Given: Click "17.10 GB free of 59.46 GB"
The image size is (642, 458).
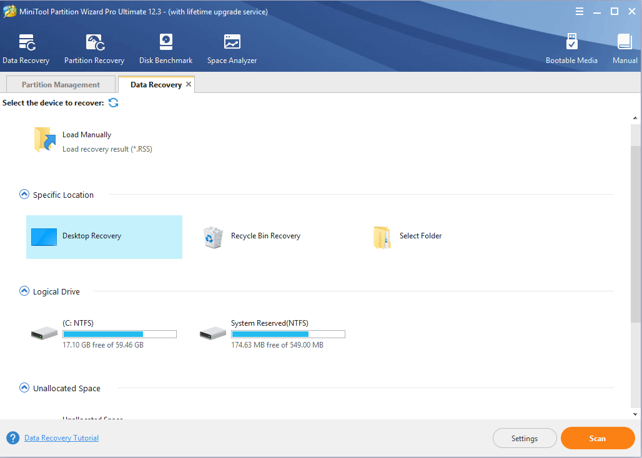Looking at the screenshot, I should (x=103, y=345).
